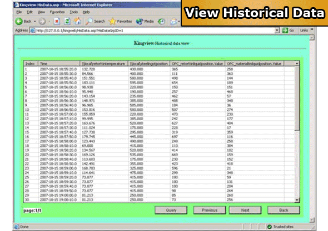Click the Previous button
Viewport: 328px width, 231px height.
coord(210,210)
